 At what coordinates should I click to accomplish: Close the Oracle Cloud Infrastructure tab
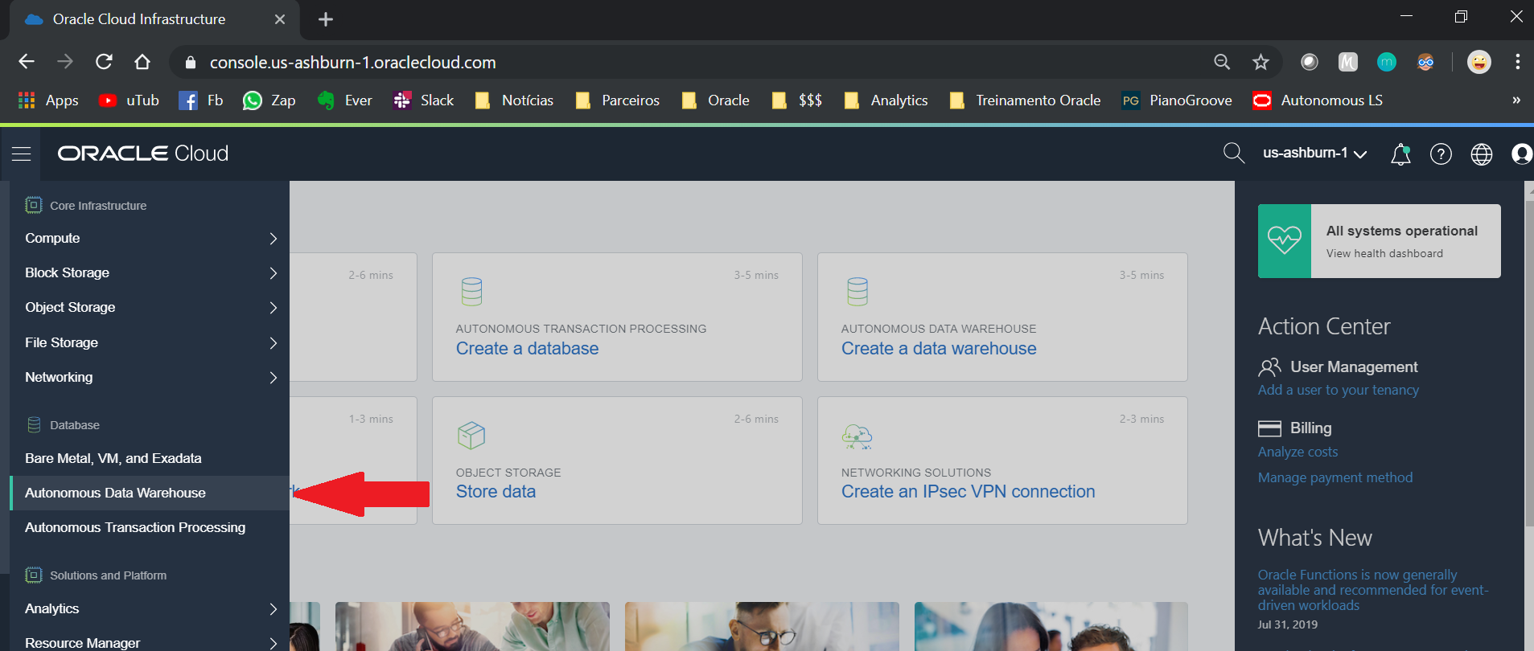[x=280, y=19]
